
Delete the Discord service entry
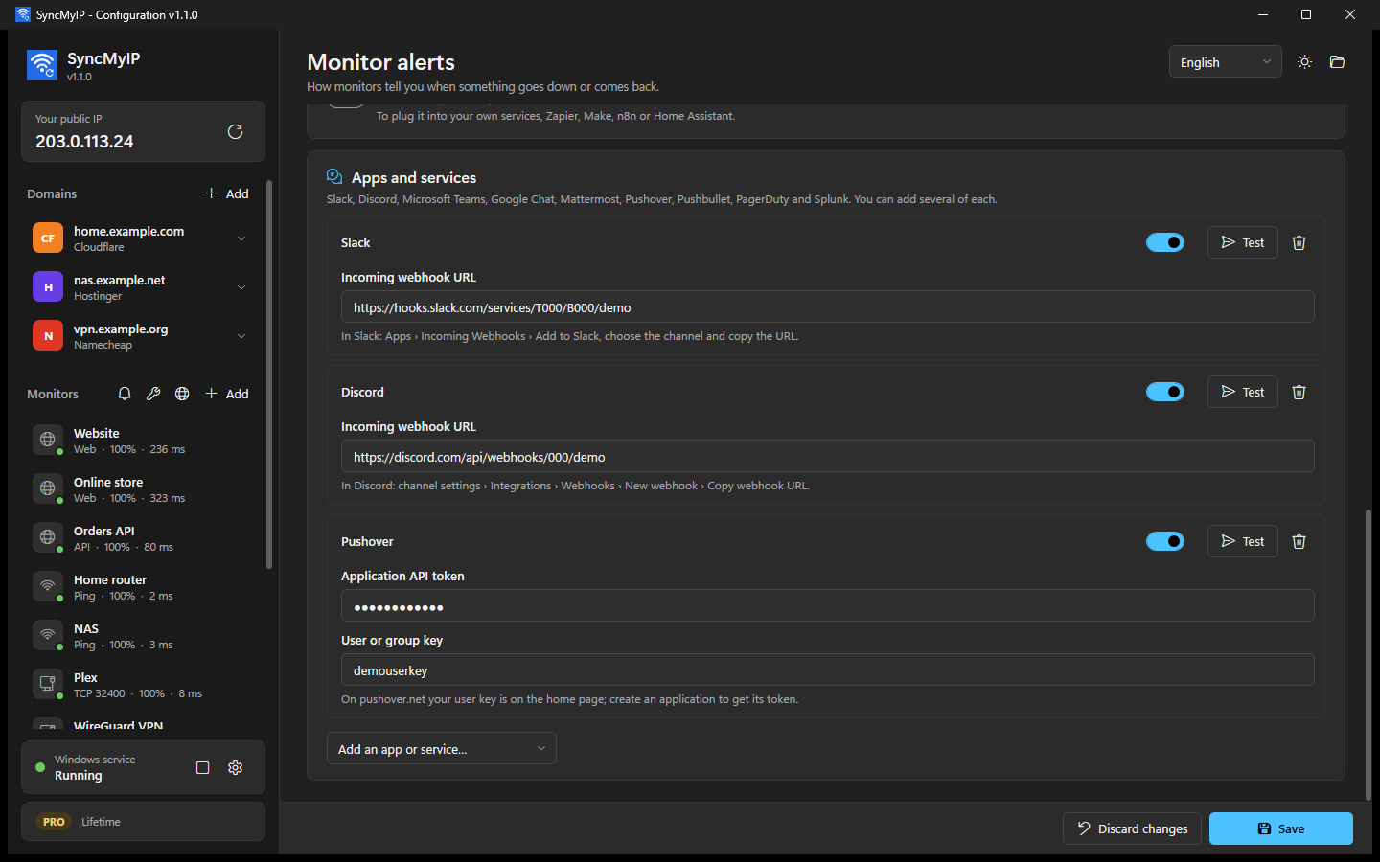point(1299,392)
